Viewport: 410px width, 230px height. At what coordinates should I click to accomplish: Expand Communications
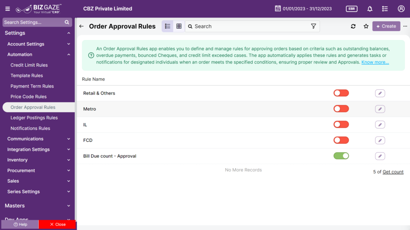[69, 139]
